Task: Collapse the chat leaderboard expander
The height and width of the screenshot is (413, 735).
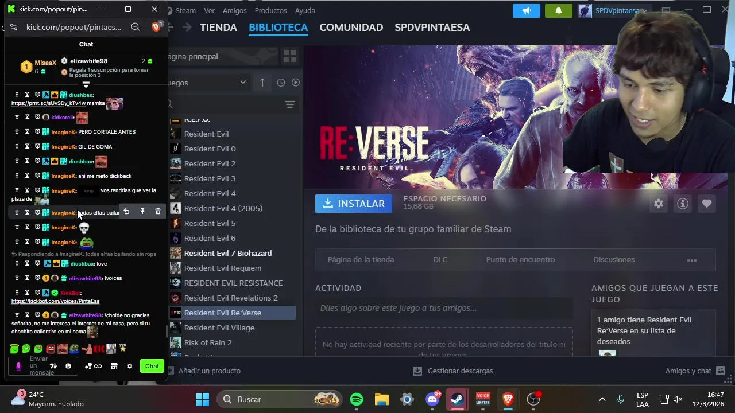Action: click(x=86, y=85)
